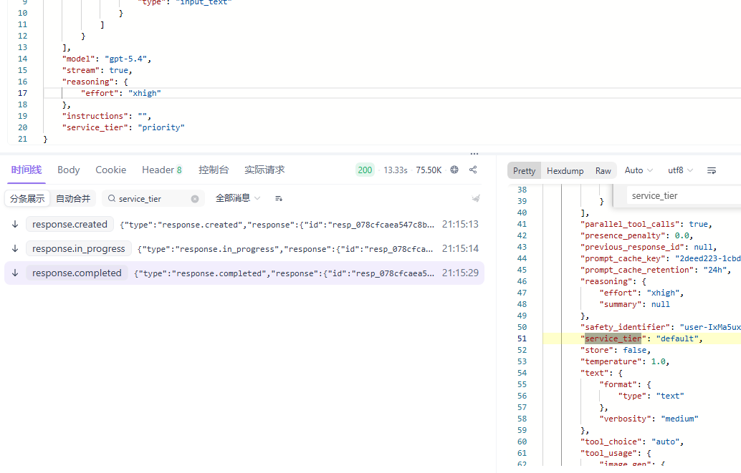
Task: Click the down arrow beside response.in_progress
Action: coord(15,248)
